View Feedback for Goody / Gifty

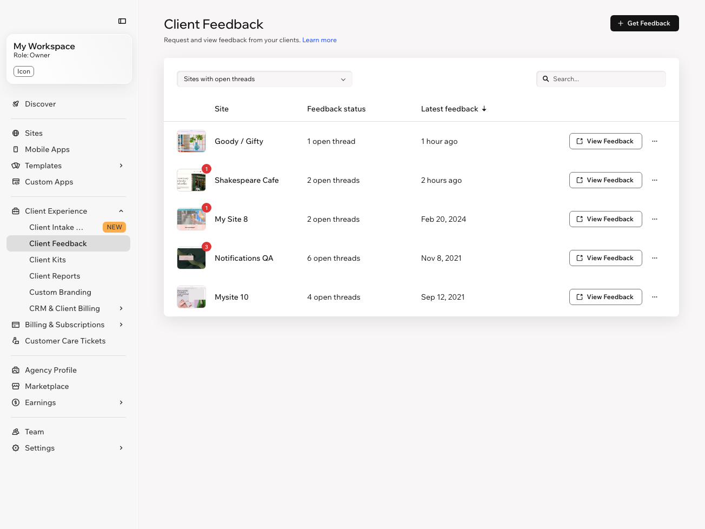point(606,141)
